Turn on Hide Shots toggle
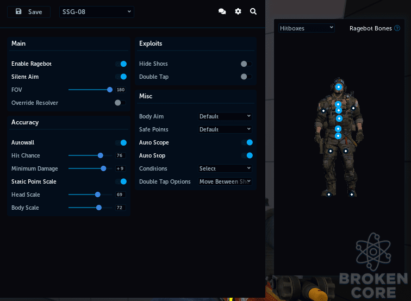411x301 pixels. point(246,64)
